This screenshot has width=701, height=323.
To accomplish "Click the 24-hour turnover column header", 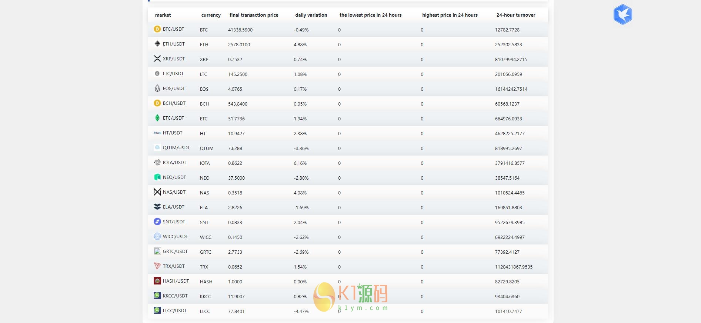I will point(516,15).
